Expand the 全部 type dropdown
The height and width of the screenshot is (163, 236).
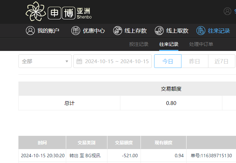click(x=45, y=61)
